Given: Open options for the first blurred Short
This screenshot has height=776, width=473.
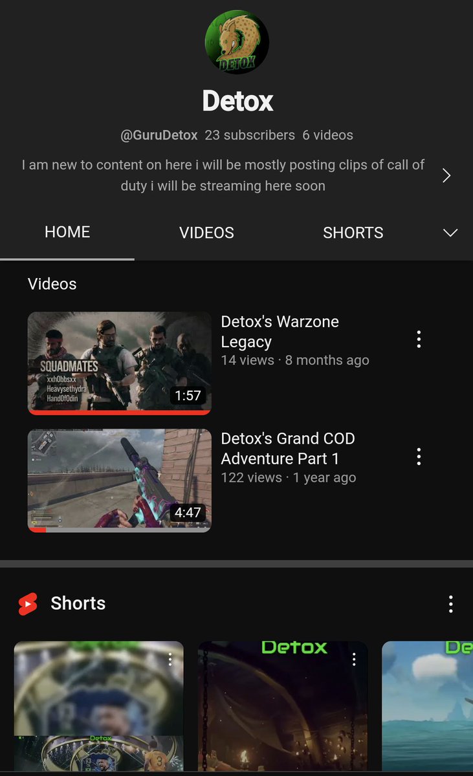Looking at the screenshot, I should coord(170,659).
